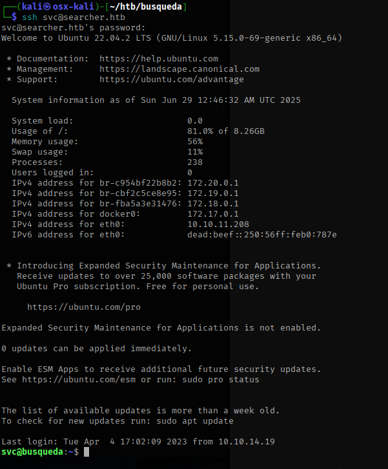Screen dimensions: 388x469
Task: Open the landscape.canonical.com management URL
Action: (x=179, y=69)
